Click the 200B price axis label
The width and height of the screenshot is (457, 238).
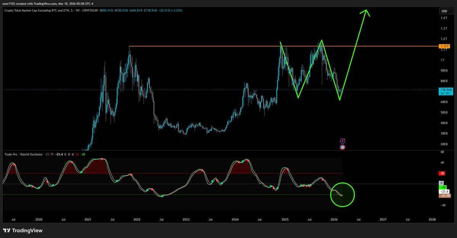(x=444, y=144)
